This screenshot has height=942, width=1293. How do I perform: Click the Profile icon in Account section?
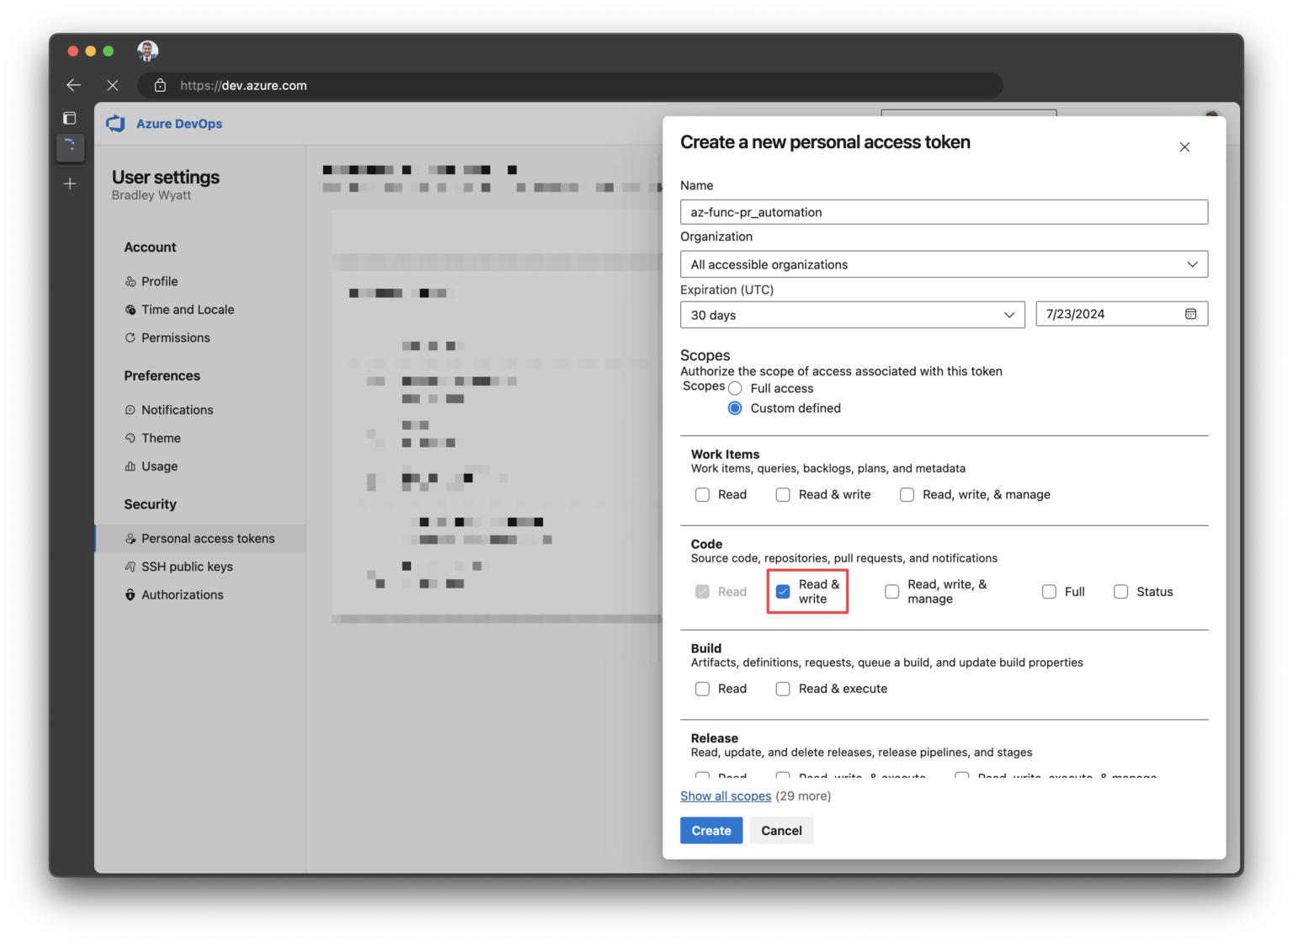point(130,281)
